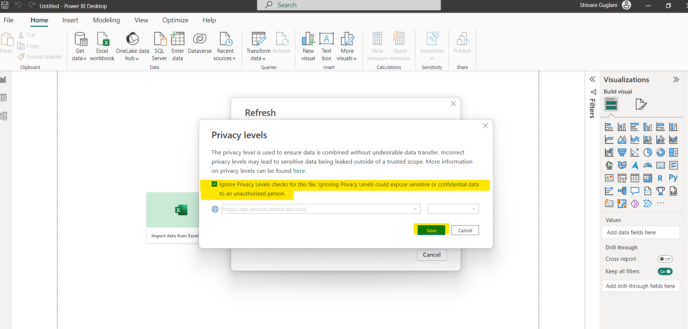
Task: Switch to the Insert tab
Action: [70, 20]
